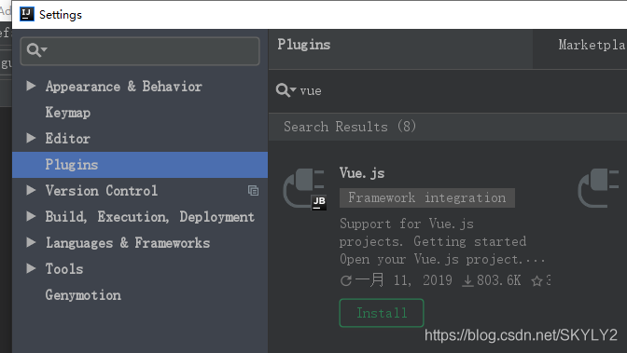Select Keymap in settings tree
Image resolution: width=627 pixels, height=353 pixels.
click(67, 113)
